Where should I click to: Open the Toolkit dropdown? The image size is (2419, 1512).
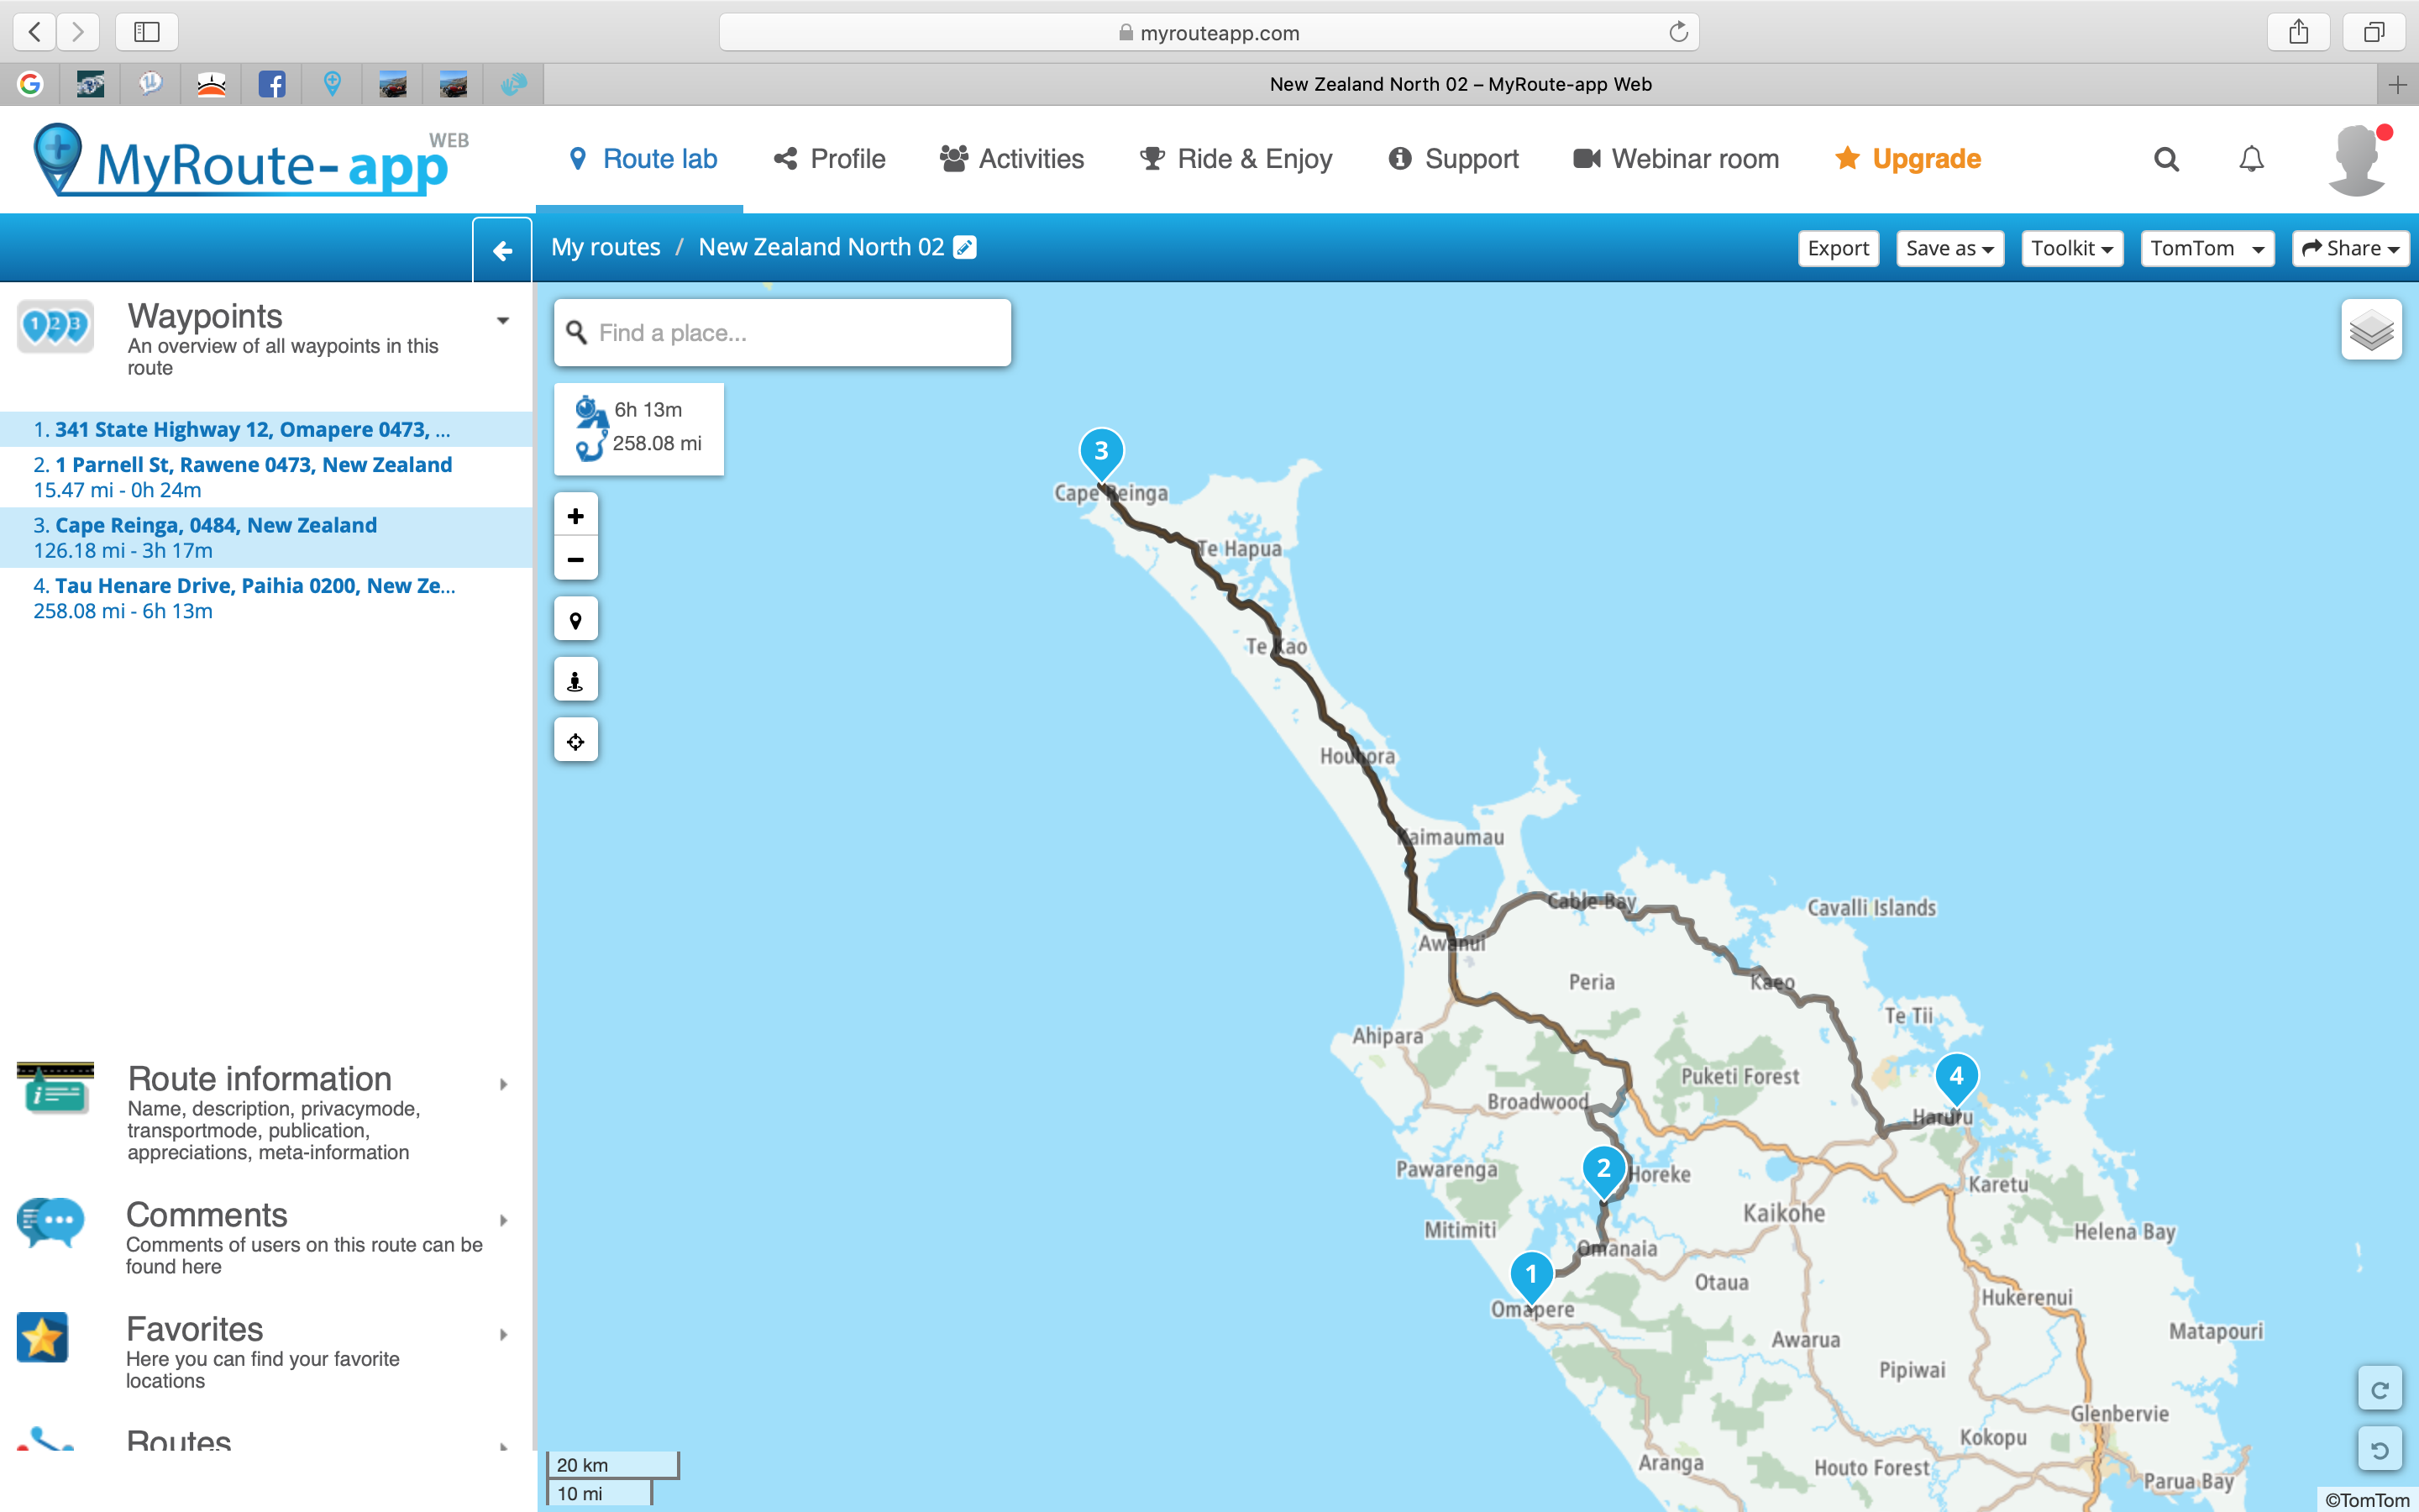2070,248
